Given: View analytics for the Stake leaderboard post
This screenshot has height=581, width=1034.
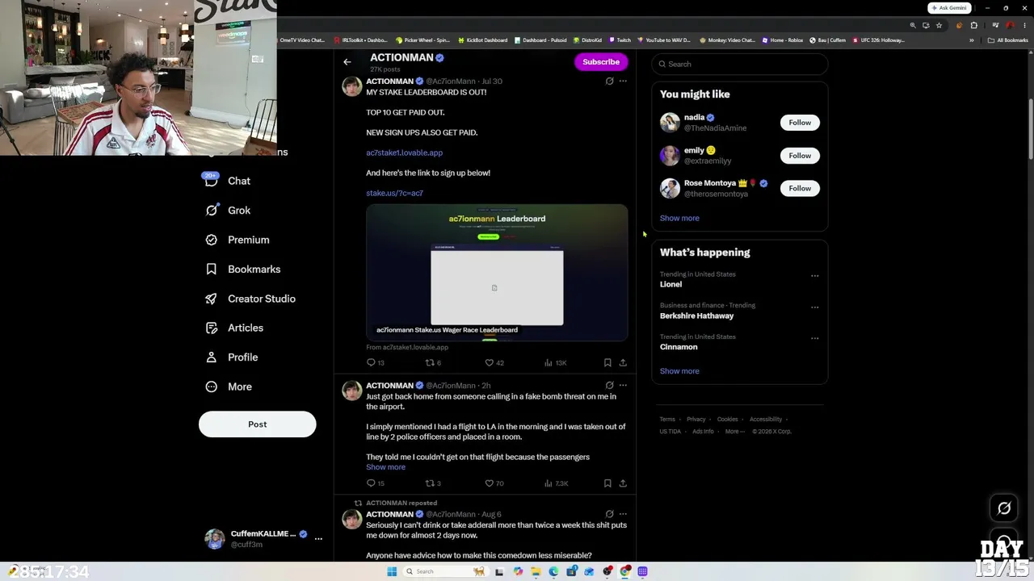Looking at the screenshot, I should point(549,362).
